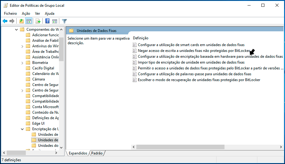Open the Ver menu
Image resolution: width=285 pixels, height=164 pixels.
point(37,14)
